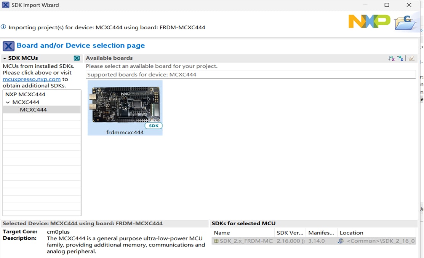
Task: Select the NXP MCXC444 tree entry
Action: [x=25, y=94]
